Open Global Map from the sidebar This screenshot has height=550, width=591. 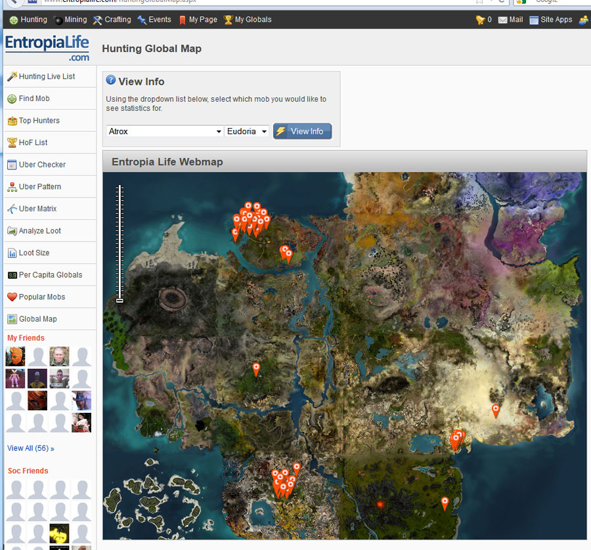pyautogui.click(x=50, y=319)
